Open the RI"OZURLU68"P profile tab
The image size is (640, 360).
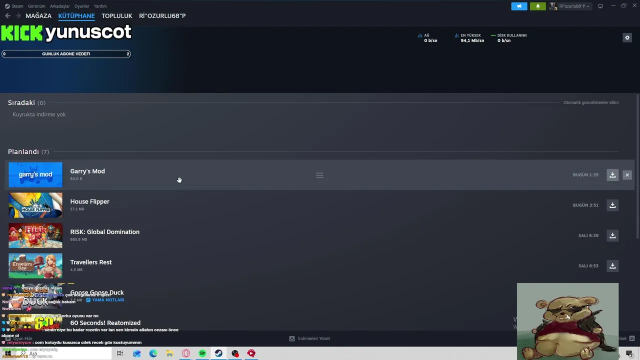pyautogui.click(x=162, y=16)
